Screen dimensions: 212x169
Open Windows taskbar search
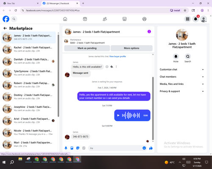pyautogui.click(x=12, y=162)
